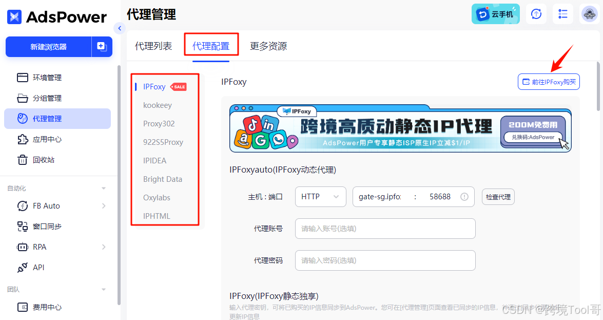Click the 代理密码 input field
The image size is (603, 320).
click(x=385, y=261)
